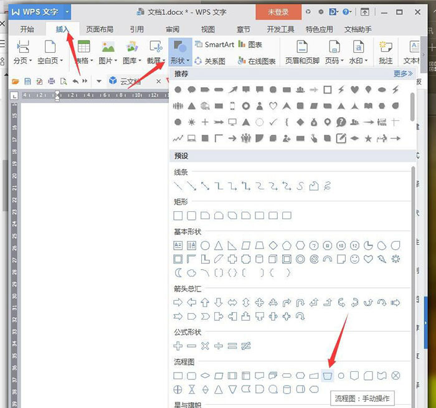The image size is (436, 408).
Task: Select the star recommended shape
Action: pyautogui.click(x=368, y=138)
